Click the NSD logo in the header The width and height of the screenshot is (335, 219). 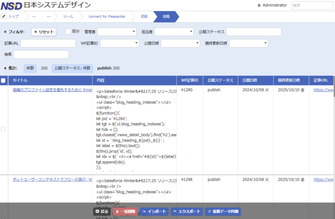tap(11, 5)
